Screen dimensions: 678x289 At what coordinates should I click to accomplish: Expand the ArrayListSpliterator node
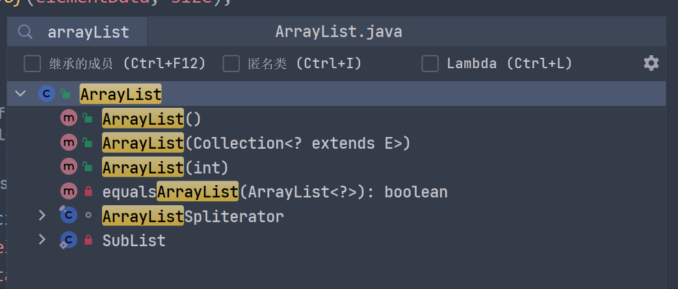pyautogui.click(x=42, y=216)
